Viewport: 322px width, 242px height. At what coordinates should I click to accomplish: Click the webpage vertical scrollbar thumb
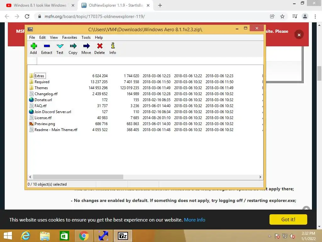click(319, 73)
